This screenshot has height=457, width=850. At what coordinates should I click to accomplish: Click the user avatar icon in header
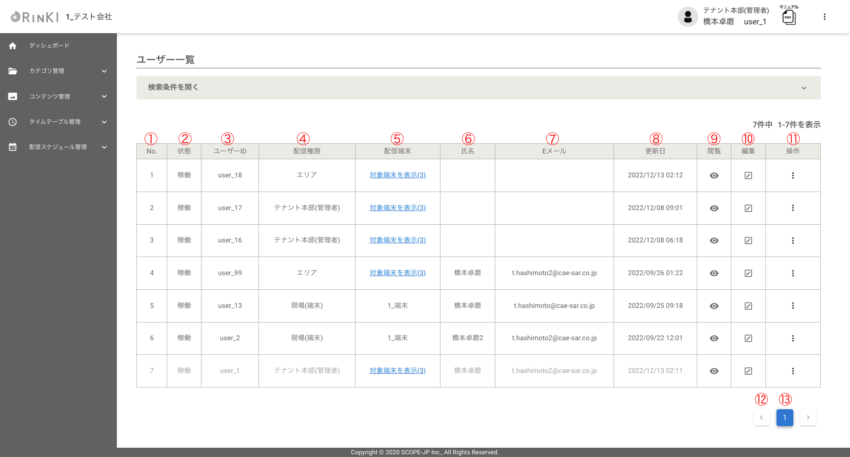688,17
